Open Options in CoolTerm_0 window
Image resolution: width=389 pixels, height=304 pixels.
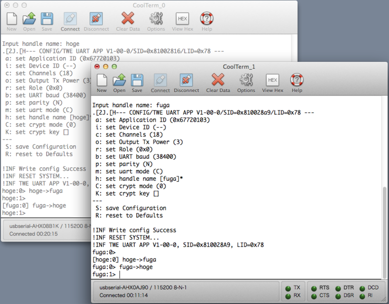tap(156, 19)
